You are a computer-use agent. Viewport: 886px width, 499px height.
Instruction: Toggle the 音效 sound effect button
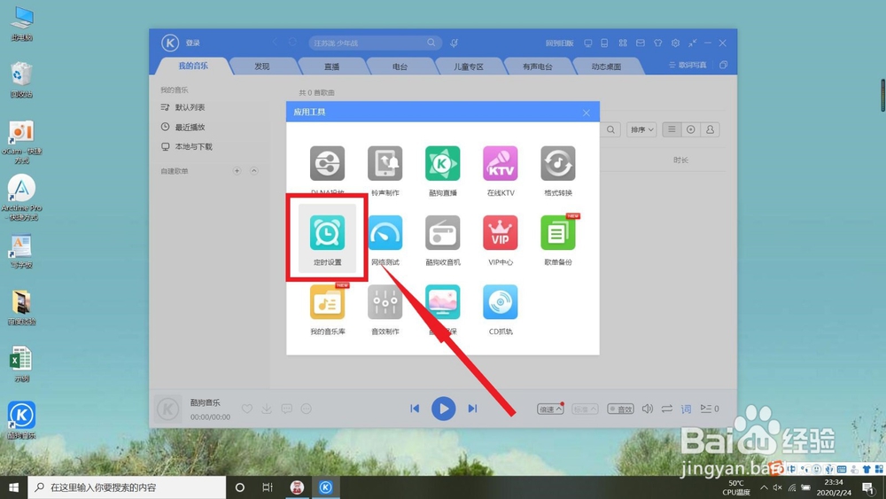tap(620, 409)
